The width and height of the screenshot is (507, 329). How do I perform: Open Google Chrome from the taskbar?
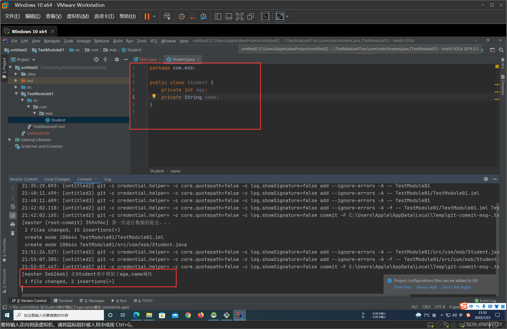point(188,315)
